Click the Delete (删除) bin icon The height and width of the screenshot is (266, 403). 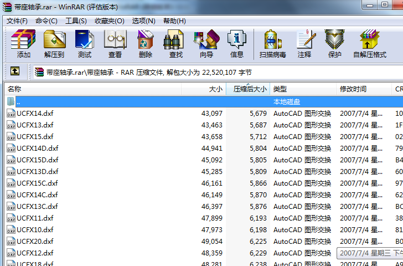145,39
